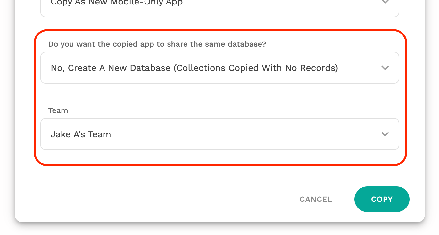The image size is (439, 235).
Task: Click the Team field label
Action: 58,110
